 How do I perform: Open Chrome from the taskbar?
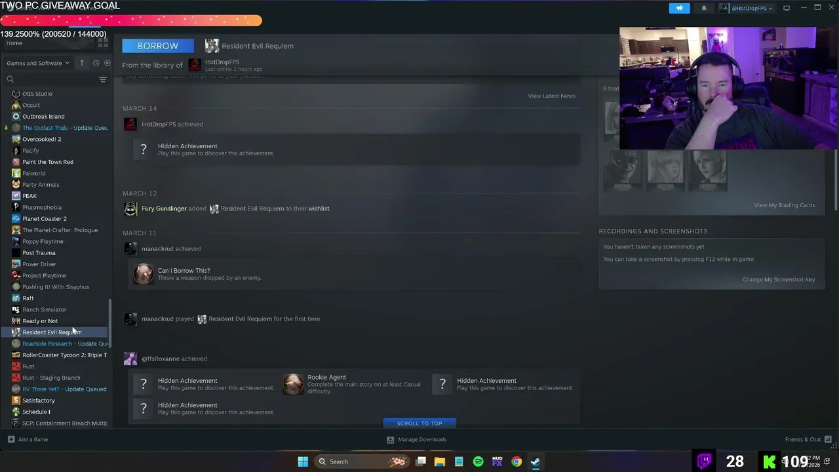click(x=517, y=462)
